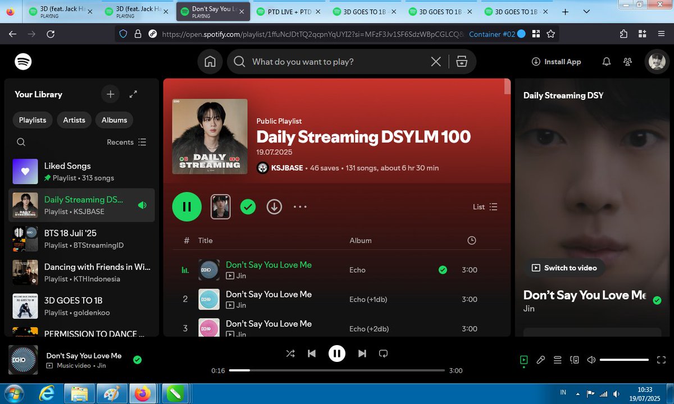Adjust the Spotify volume slider
This screenshot has height=404, width=674.
(624, 360)
